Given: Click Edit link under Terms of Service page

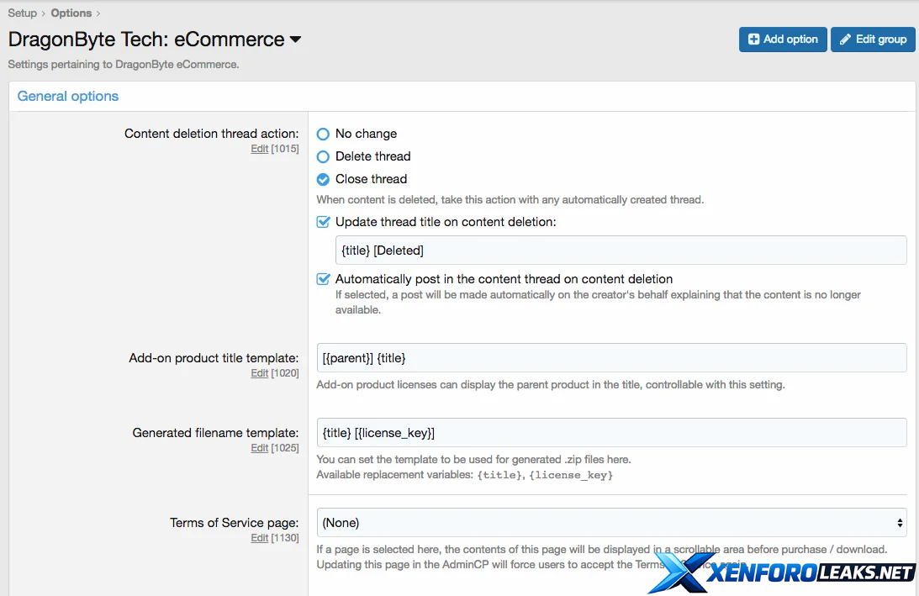Looking at the screenshot, I should click(x=259, y=538).
